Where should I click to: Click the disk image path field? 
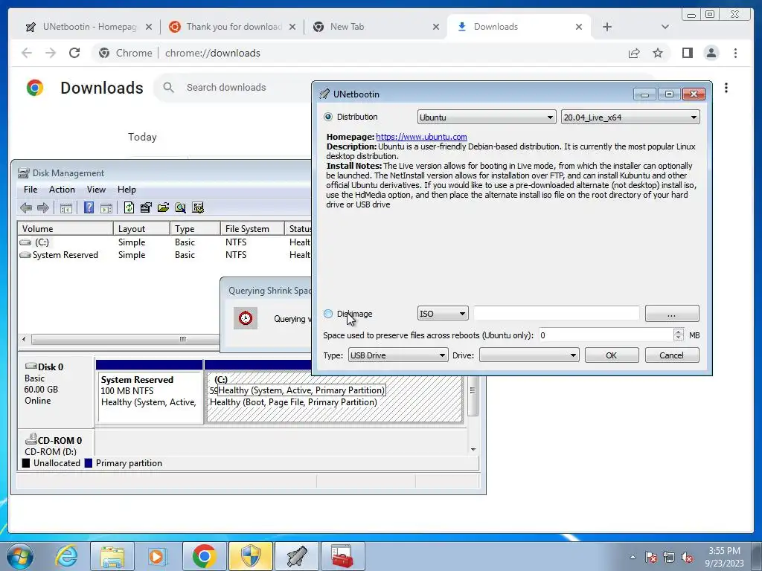coord(557,314)
